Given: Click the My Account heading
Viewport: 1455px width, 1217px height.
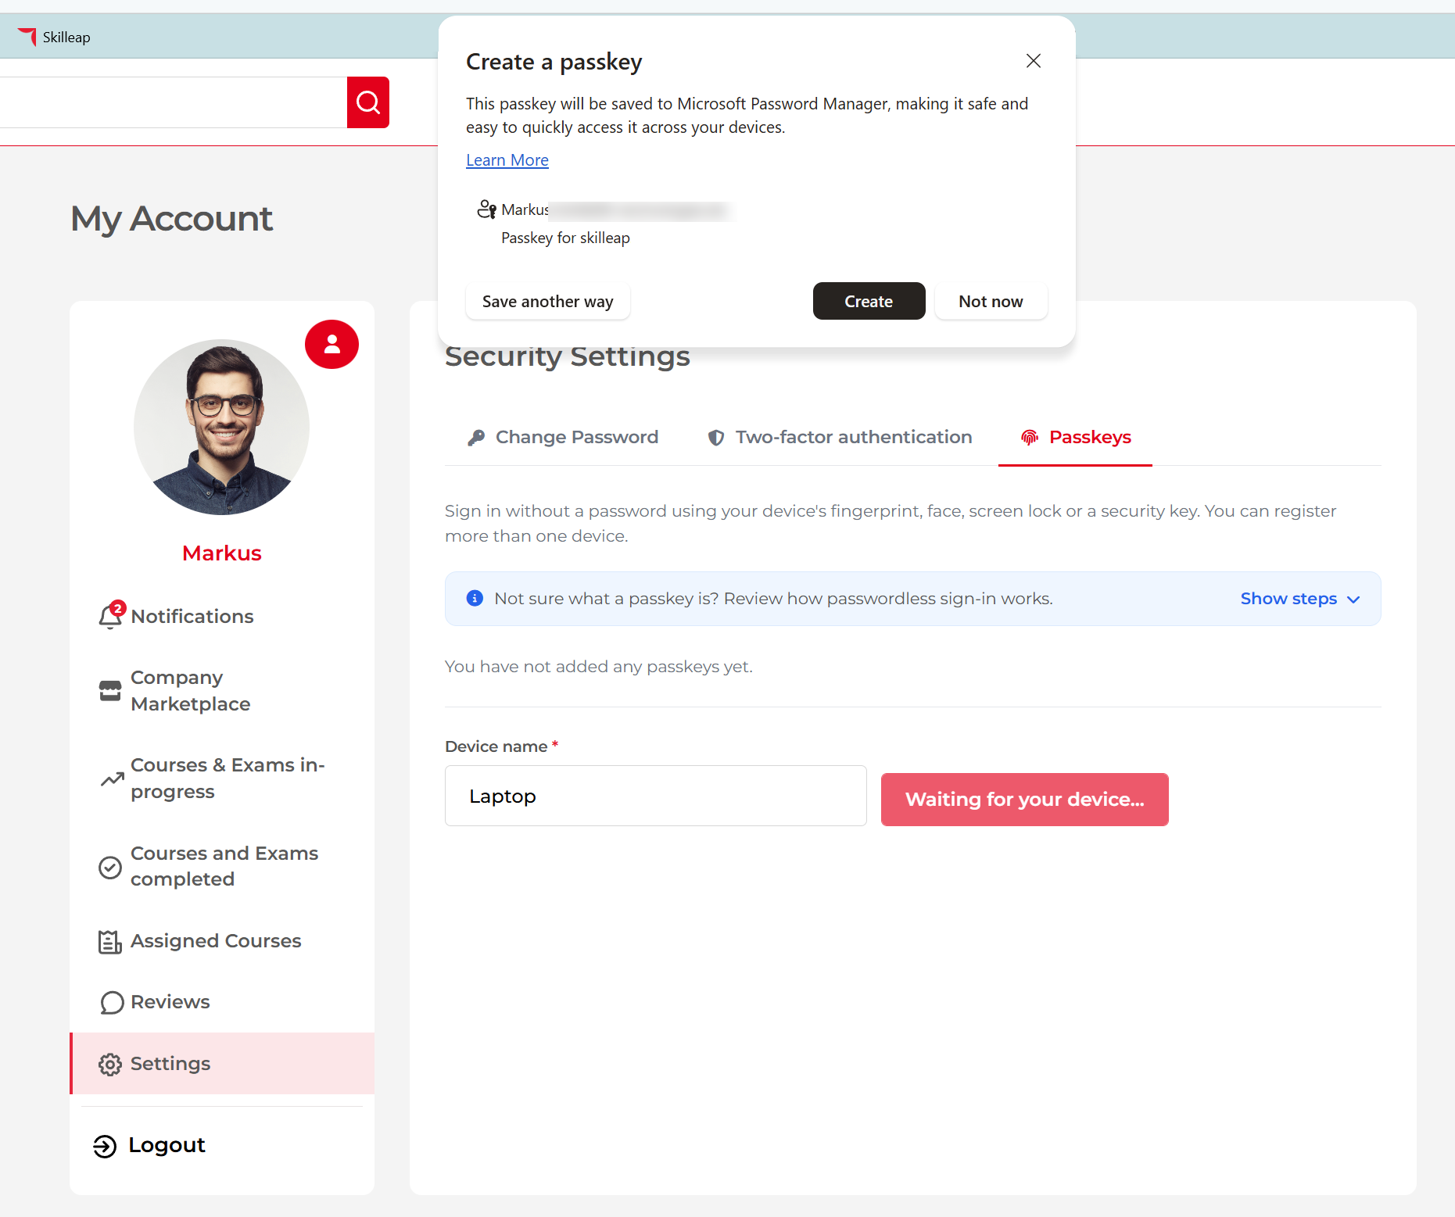Looking at the screenshot, I should 172,218.
